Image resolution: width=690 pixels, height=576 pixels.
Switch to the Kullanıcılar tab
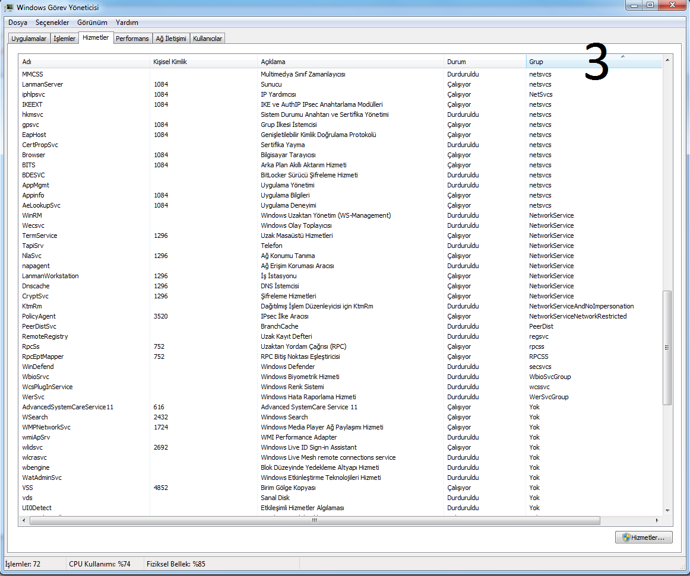pyautogui.click(x=208, y=39)
